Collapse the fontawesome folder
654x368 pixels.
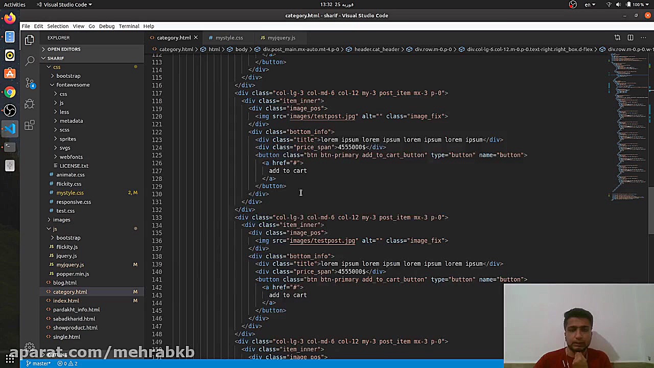tap(73, 85)
